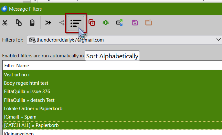Select the 'Lokale Ordner » Papierkorb' filter
Screen dimensions: 222x135
click(x=112, y=109)
